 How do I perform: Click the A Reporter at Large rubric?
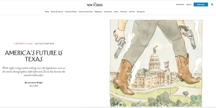(x=23, y=44)
